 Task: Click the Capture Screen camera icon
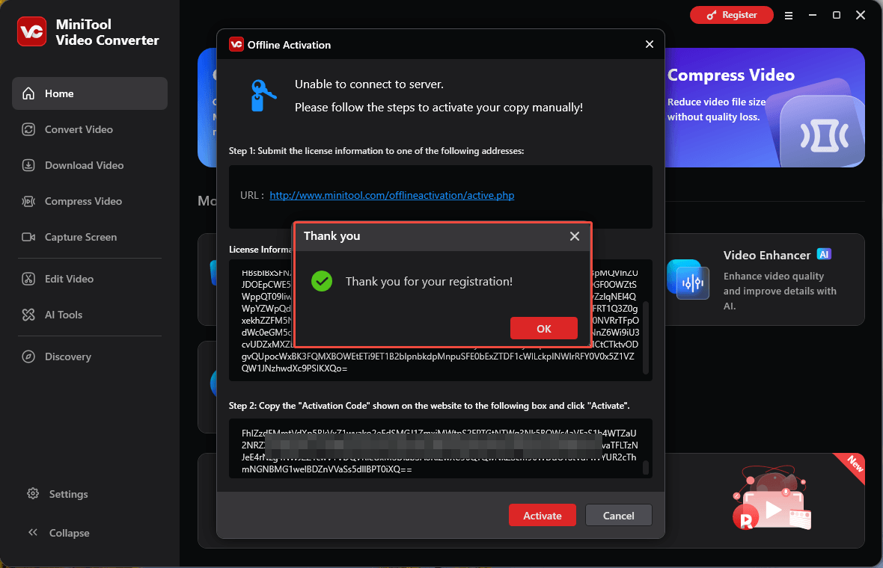(28, 238)
